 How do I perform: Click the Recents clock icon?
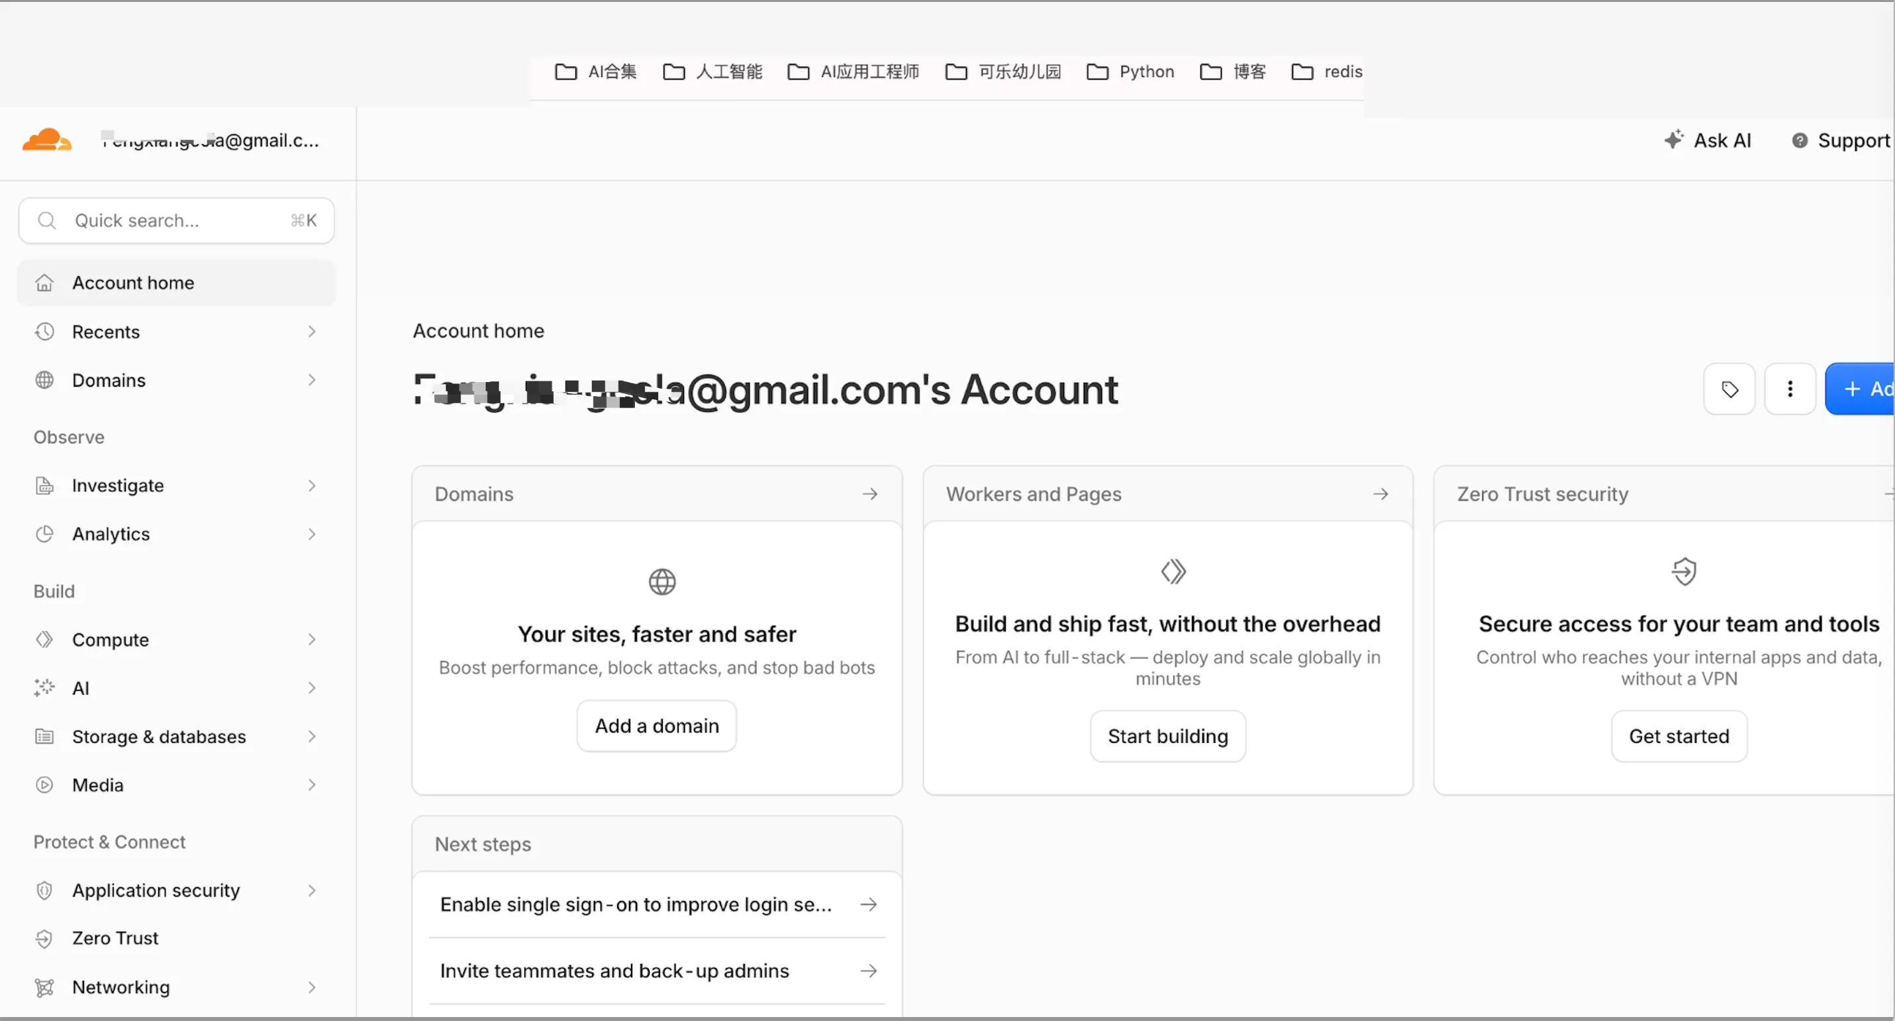[x=45, y=332]
